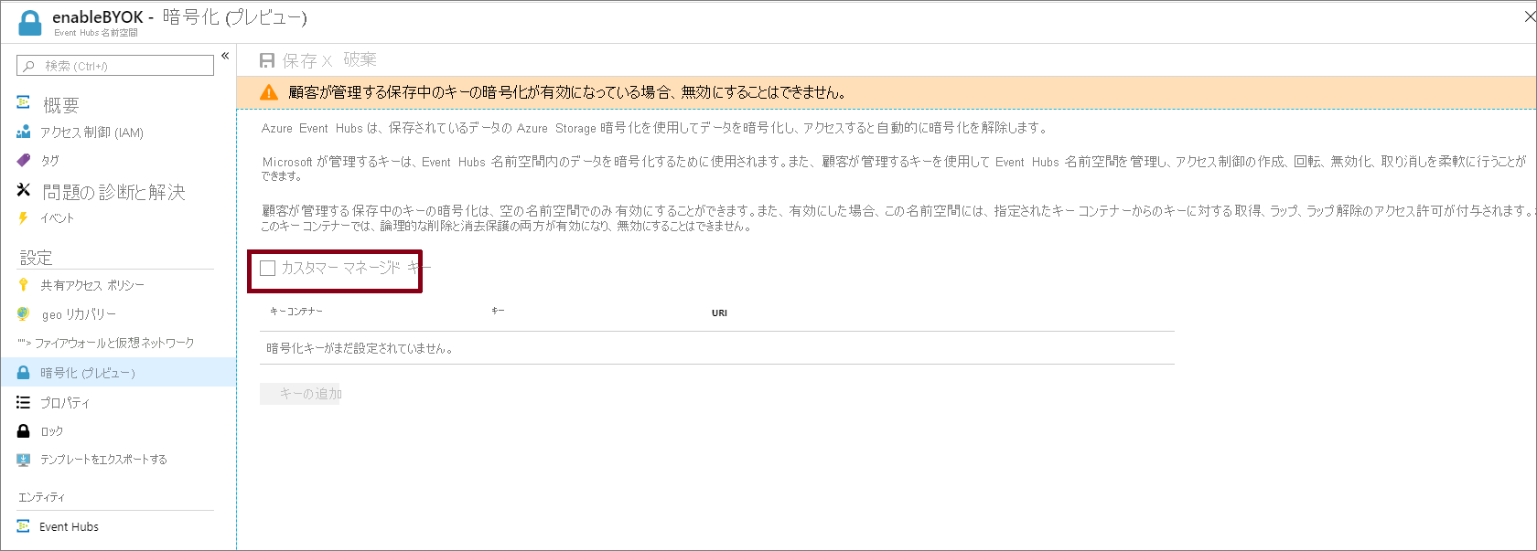The width and height of the screenshot is (1537, 551).
Task: Click the URI column header
Action: pos(719,313)
